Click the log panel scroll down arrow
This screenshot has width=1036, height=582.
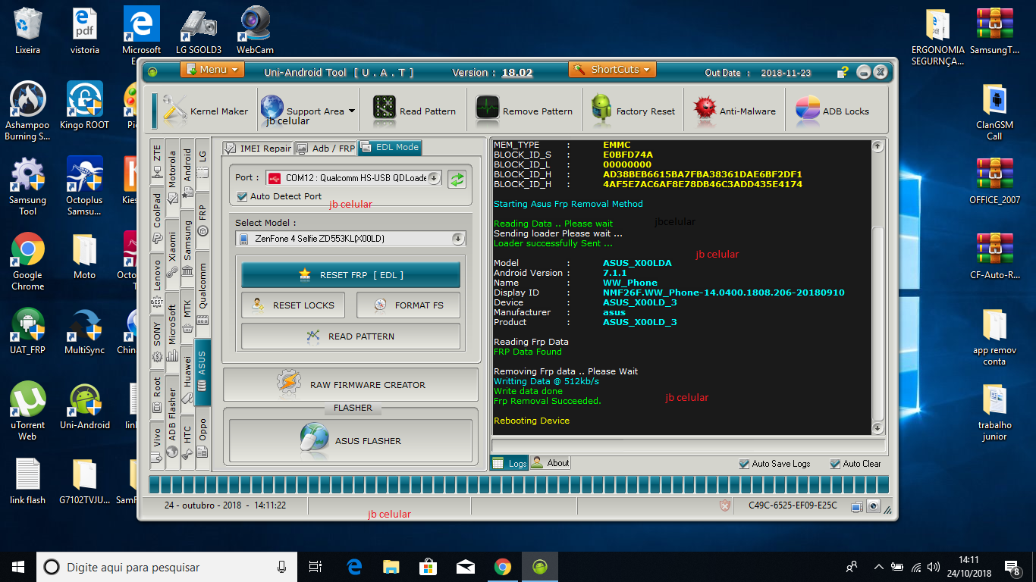(x=877, y=427)
